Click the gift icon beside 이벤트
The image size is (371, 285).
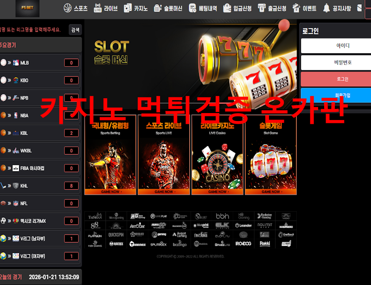[x=296, y=8]
